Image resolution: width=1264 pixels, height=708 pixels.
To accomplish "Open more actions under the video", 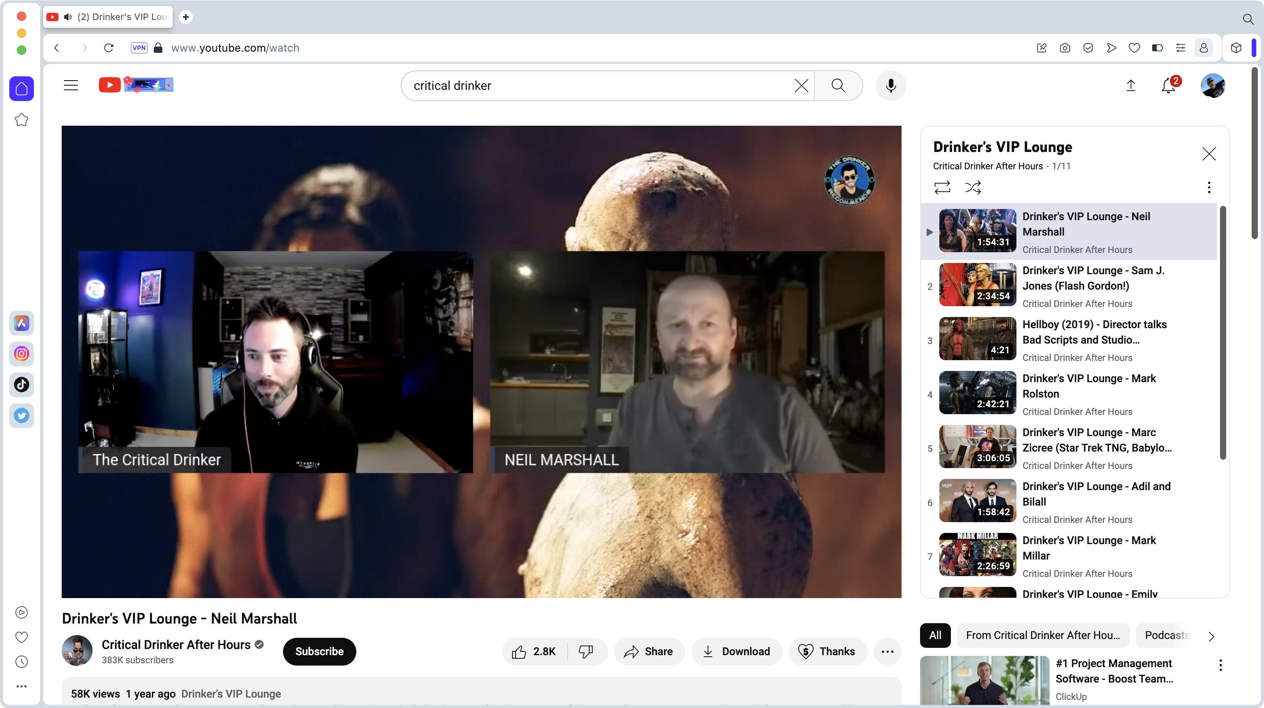I will [887, 652].
